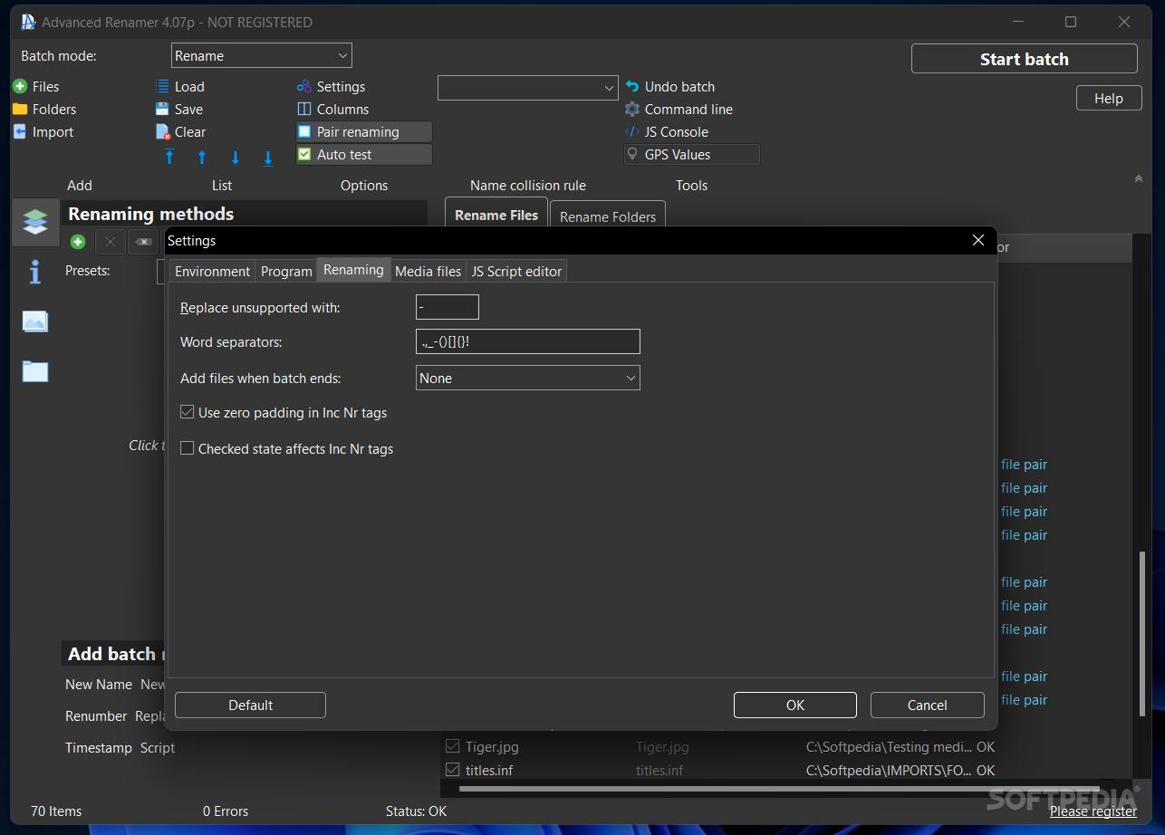The image size is (1165, 835).
Task: Click the file info sidebar icon
Action: point(35,272)
